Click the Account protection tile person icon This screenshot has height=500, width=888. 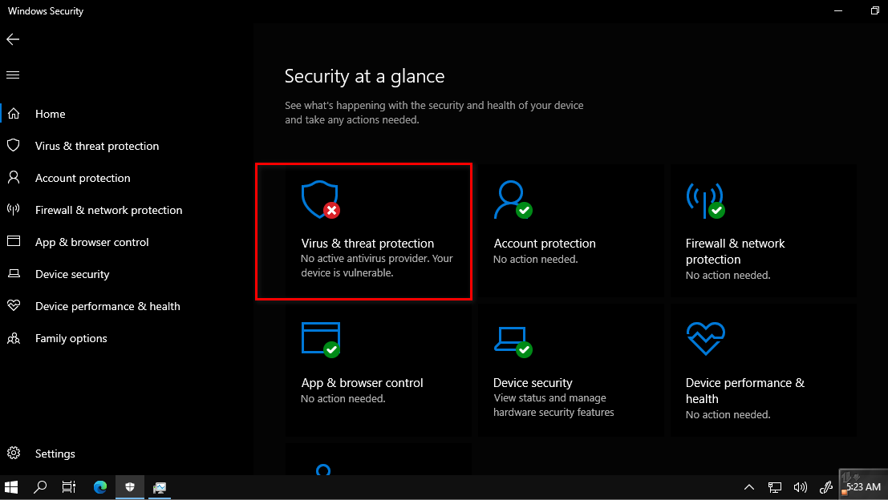tap(513, 200)
